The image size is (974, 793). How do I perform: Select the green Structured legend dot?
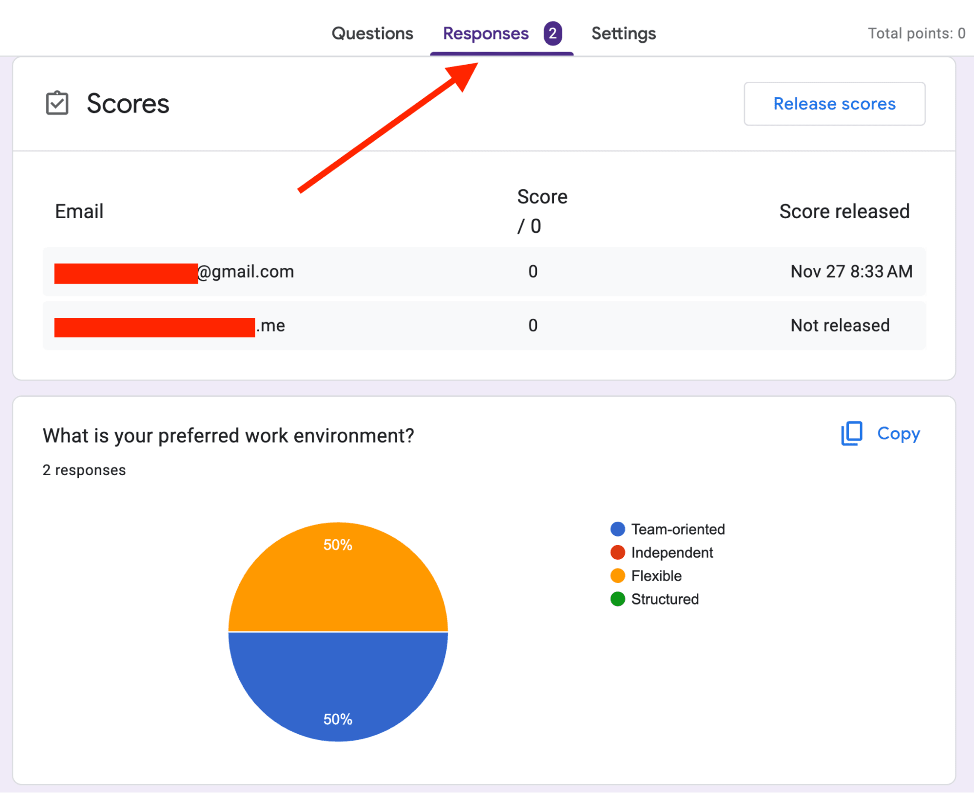click(x=617, y=599)
